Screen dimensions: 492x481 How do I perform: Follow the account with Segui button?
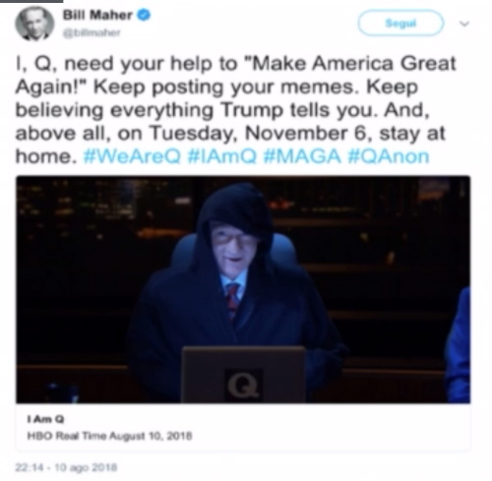400,24
